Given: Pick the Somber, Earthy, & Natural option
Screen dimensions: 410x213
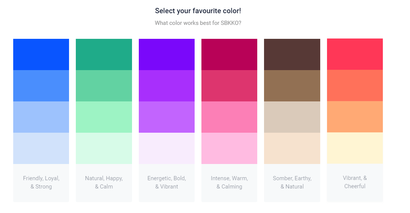Looking at the screenshot, I should tap(292, 182).
